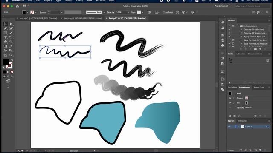This screenshot has width=273, height=153.
Task: Click the Change Screen Mode icon
Action: 8,81
